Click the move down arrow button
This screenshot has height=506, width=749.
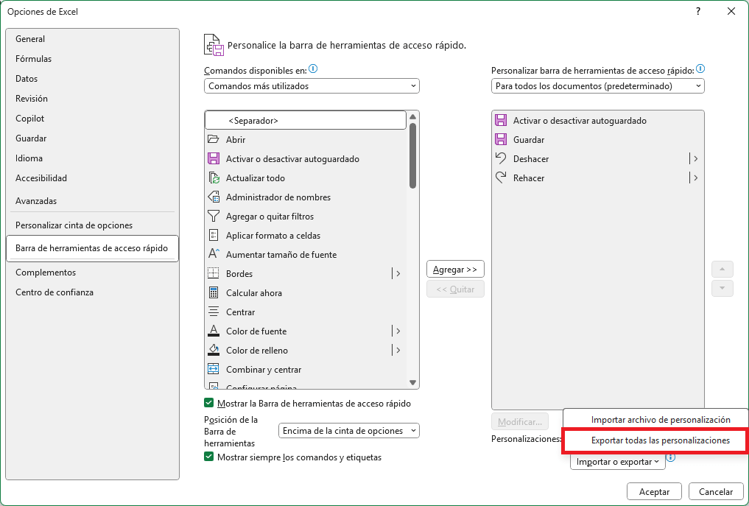pyautogui.click(x=722, y=288)
